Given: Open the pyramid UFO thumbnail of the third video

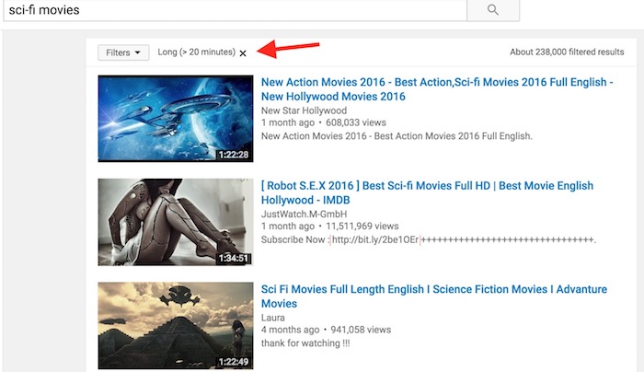Looking at the screenshot, I should [x=175, y=325].
